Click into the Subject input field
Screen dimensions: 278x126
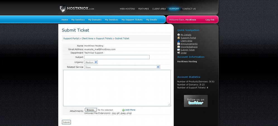tap(117, 57)
